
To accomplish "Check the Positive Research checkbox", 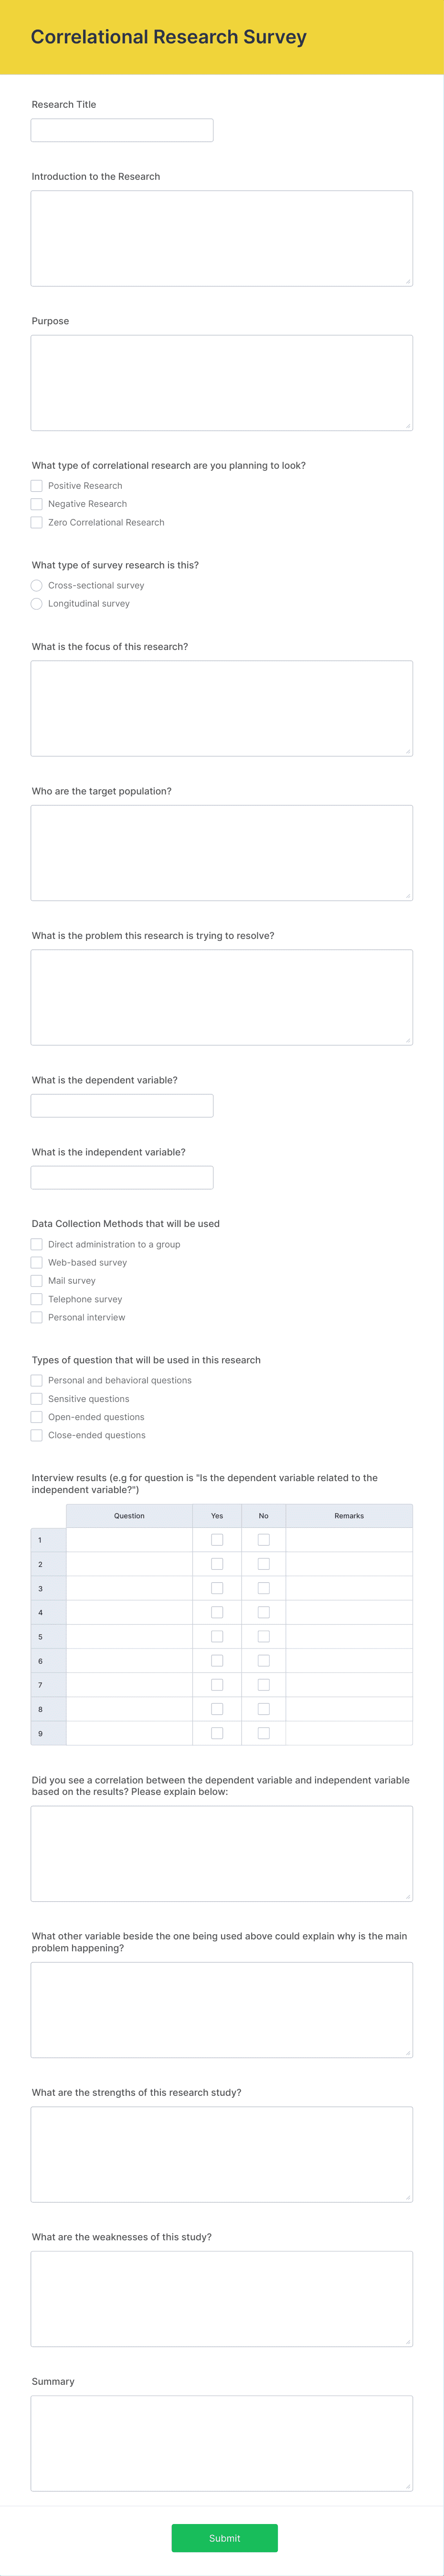I will (x=36, y=485).
